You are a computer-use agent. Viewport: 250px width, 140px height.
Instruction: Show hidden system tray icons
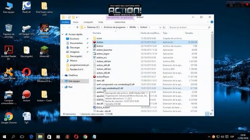(209, 136)
